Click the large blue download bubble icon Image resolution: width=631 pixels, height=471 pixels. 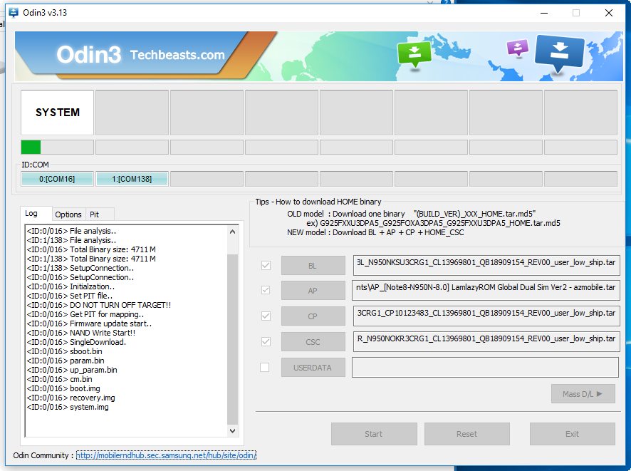click(x=559, y=53)
